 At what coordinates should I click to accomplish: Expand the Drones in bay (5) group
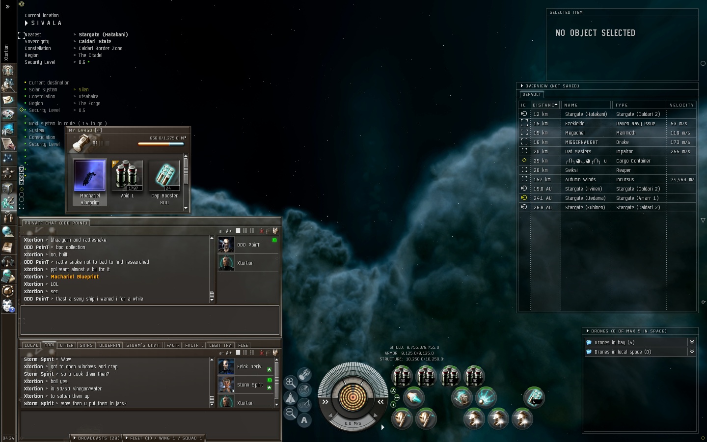(692, 342)
